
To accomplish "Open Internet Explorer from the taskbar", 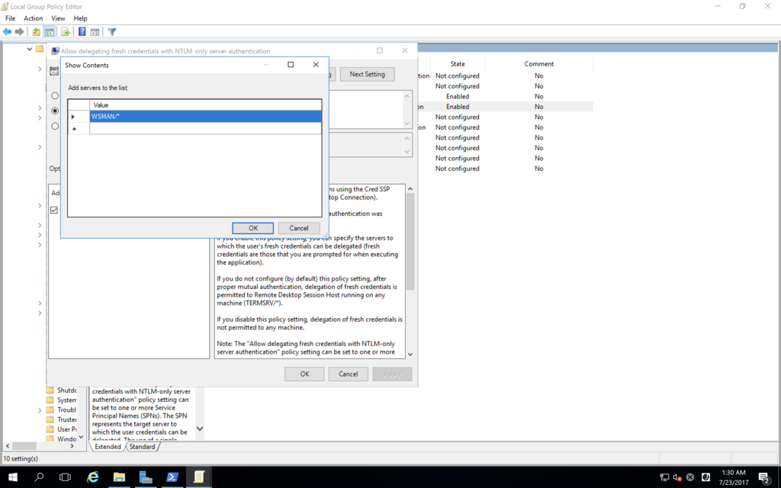I will (93, 477).
